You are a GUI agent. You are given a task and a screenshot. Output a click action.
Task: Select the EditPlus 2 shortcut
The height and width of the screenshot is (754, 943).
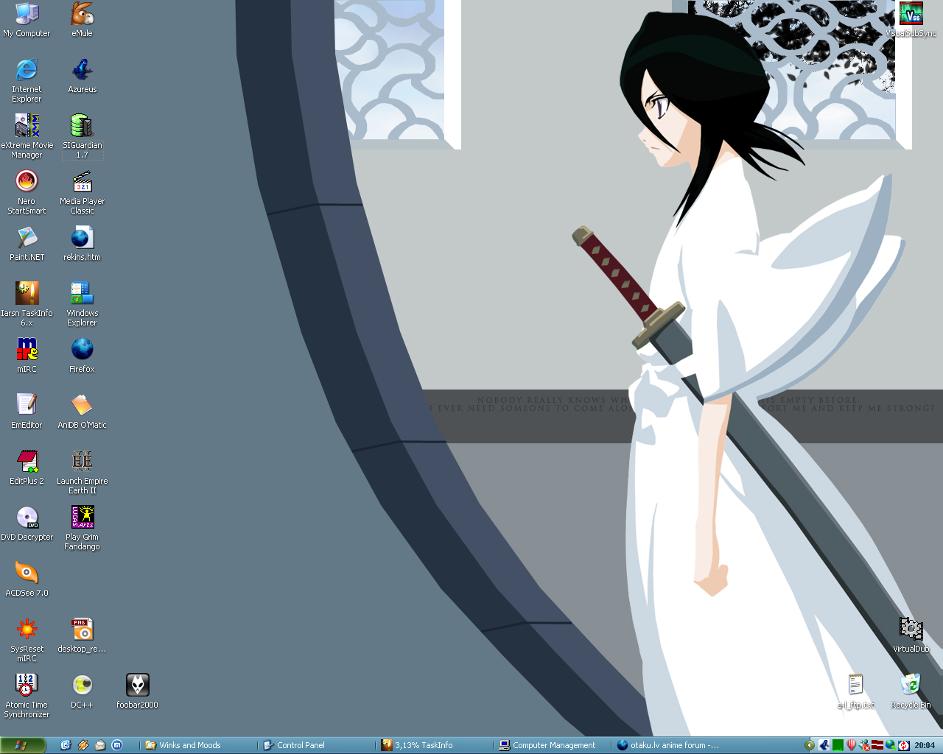tap(27, 468)
